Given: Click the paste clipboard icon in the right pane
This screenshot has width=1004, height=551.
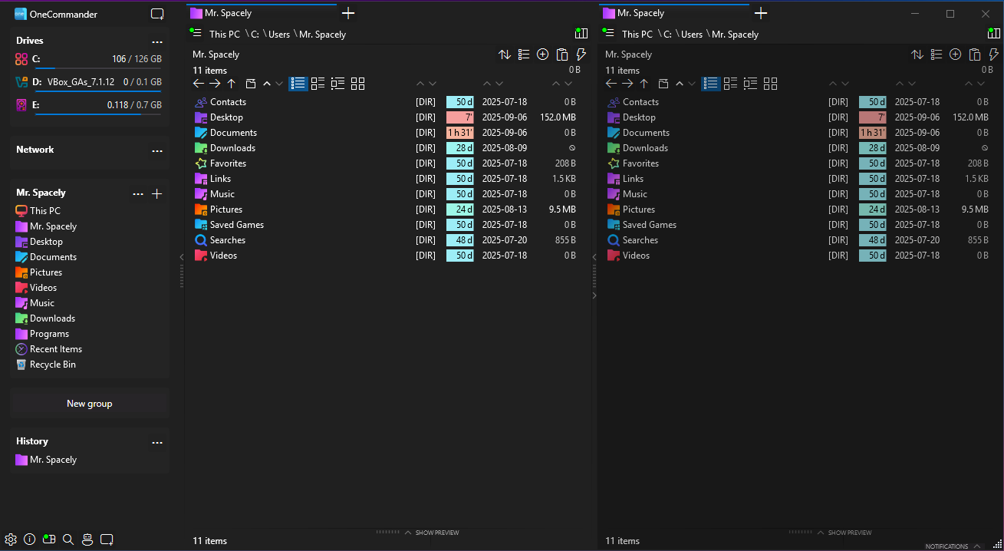Looking at the screenshot, I should (x=975, y=54).
